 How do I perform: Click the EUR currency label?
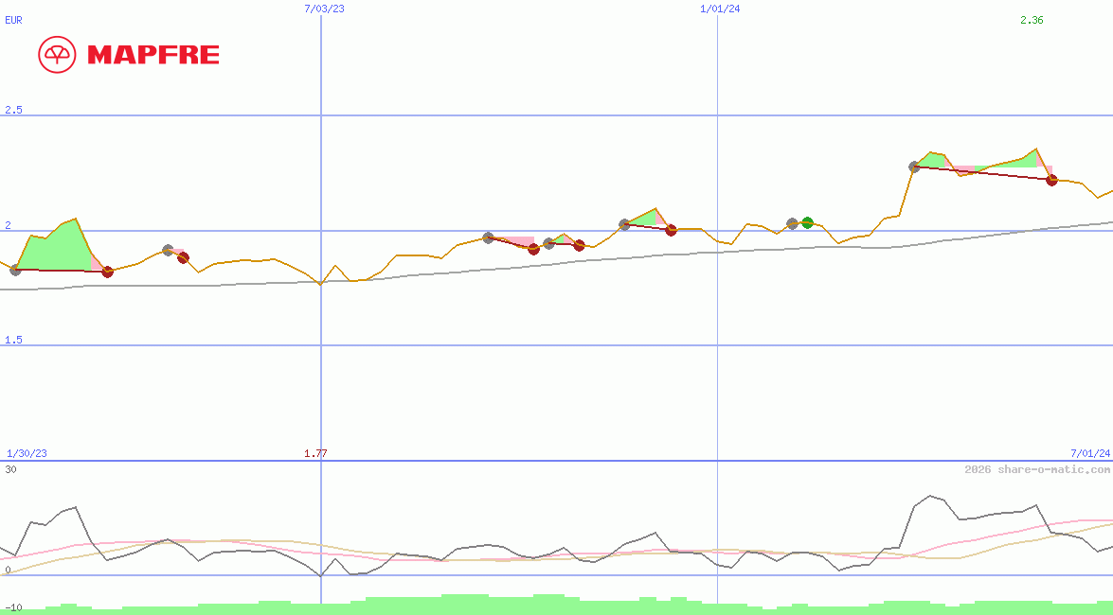13,20
